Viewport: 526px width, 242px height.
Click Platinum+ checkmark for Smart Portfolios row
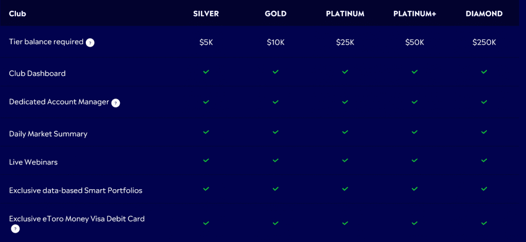click(415, 189)
